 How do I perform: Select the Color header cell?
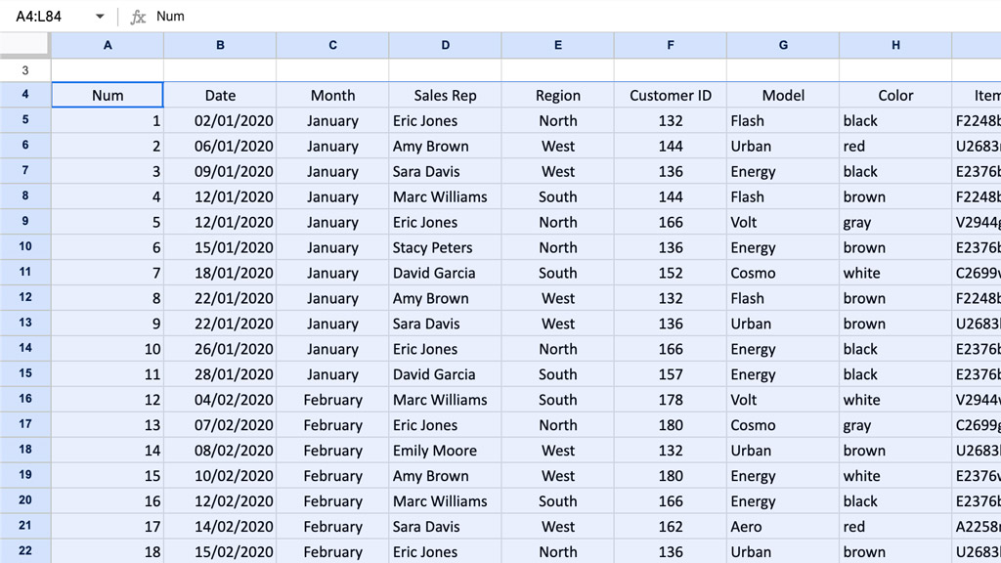[895, 96]
